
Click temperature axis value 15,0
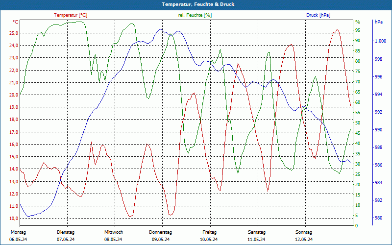click(14, 157)
